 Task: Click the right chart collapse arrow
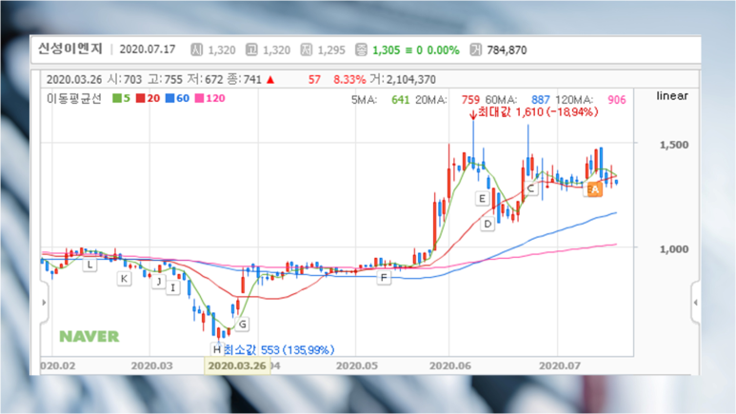696,303
